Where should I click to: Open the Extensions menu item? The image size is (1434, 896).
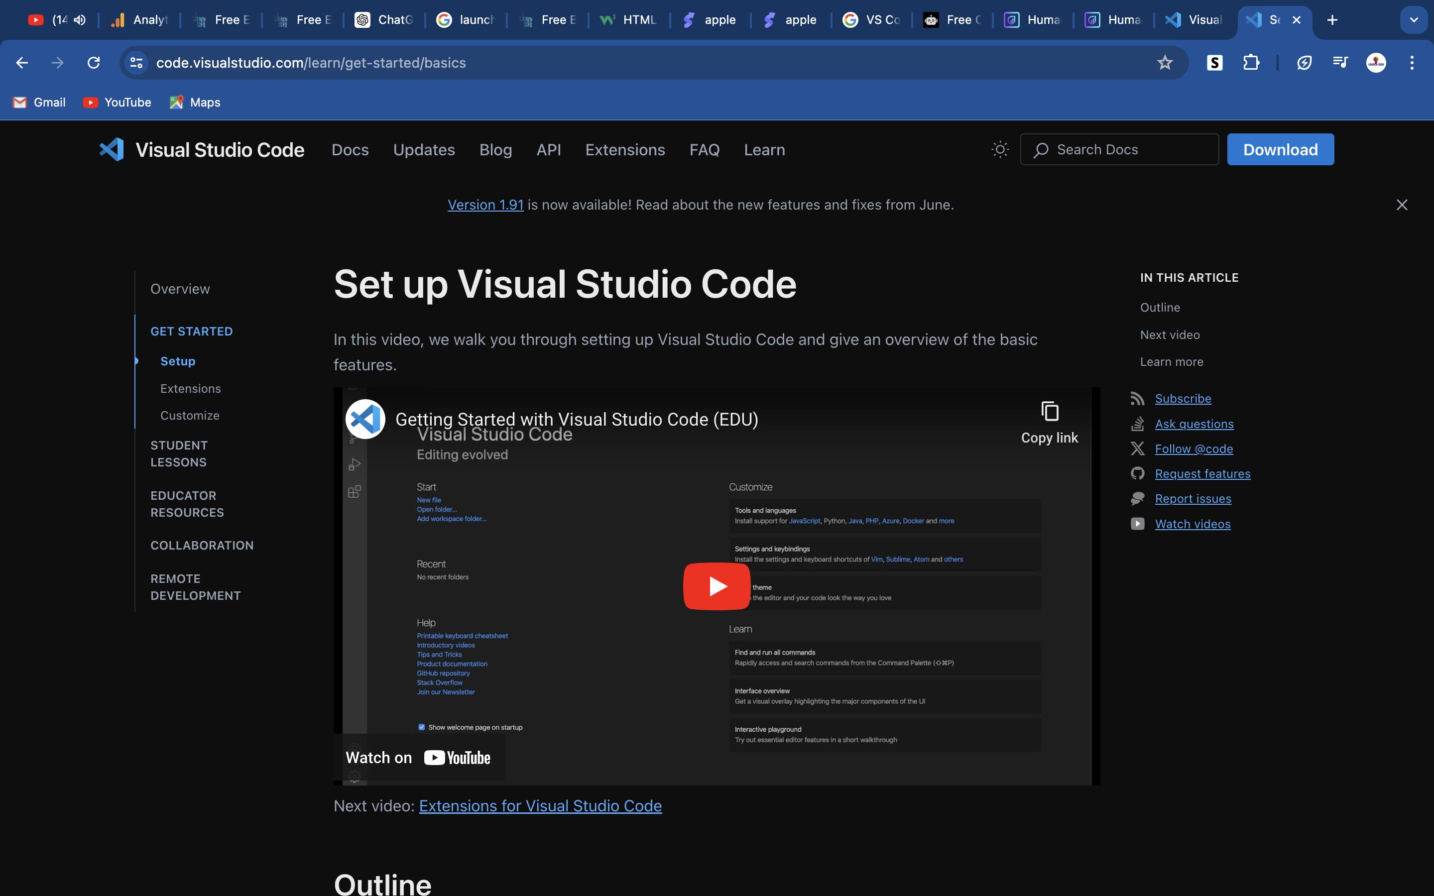tap(624, 150)
